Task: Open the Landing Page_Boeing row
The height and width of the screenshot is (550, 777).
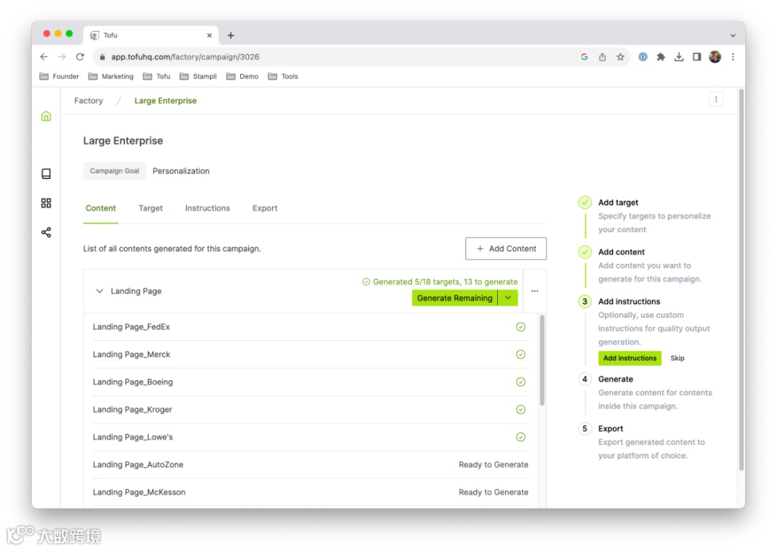Action: [310, 382]
